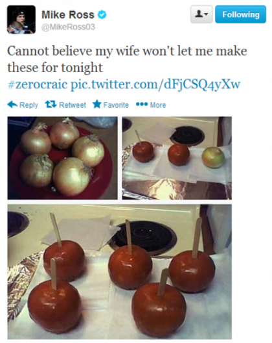
Task: Open the @MikeRoss03 handle link
Action: point(68,27)
